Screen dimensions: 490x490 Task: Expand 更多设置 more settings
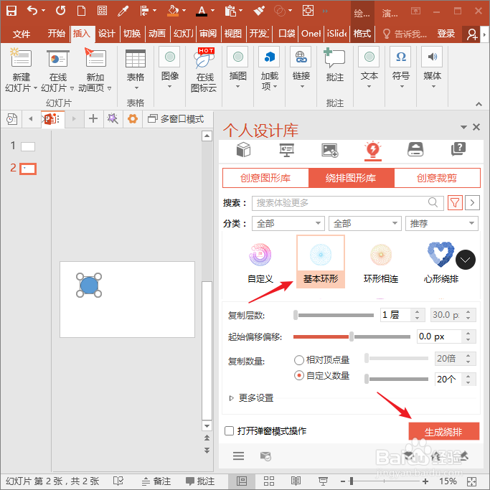[252, 398]
